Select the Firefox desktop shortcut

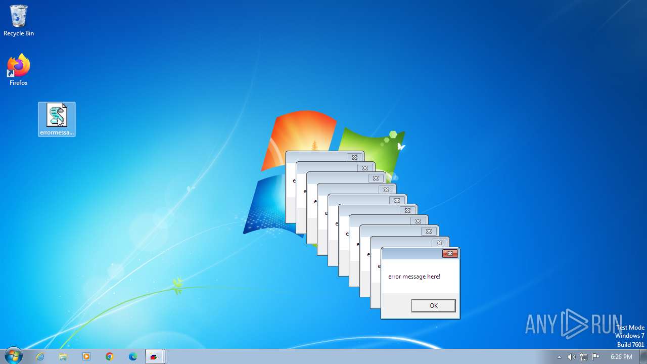[19, 70]
